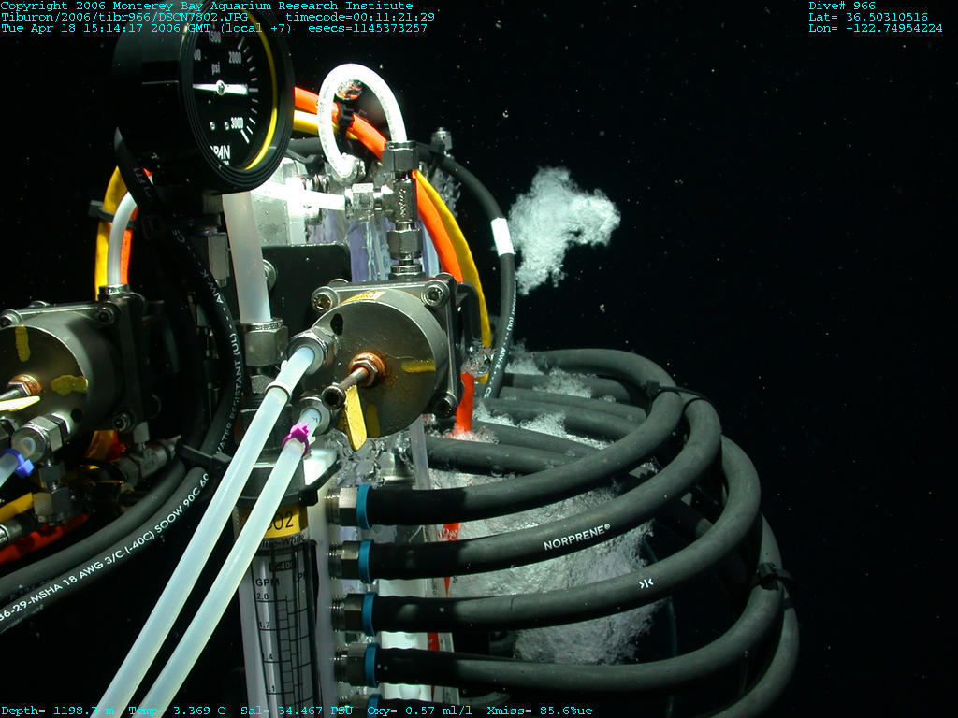Image resolution: width=958 pixels, height=718 pixels.
Task: Click the Lat coordinate value
Action: coord(868,17)
